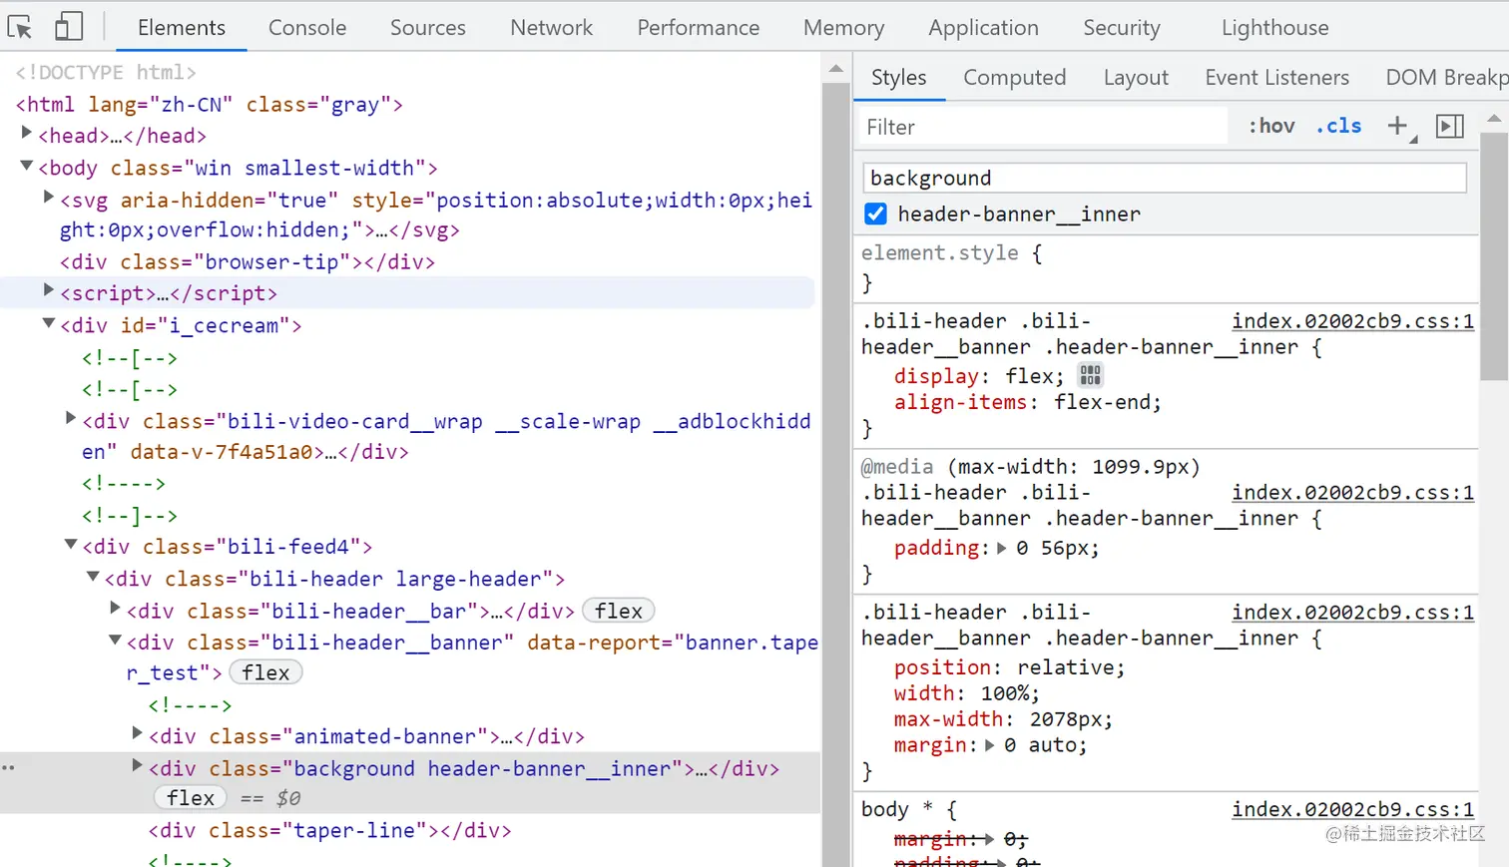Uncheck the header-banner__inner class checkbox
Screen dimensions: 1509x867
875,214
